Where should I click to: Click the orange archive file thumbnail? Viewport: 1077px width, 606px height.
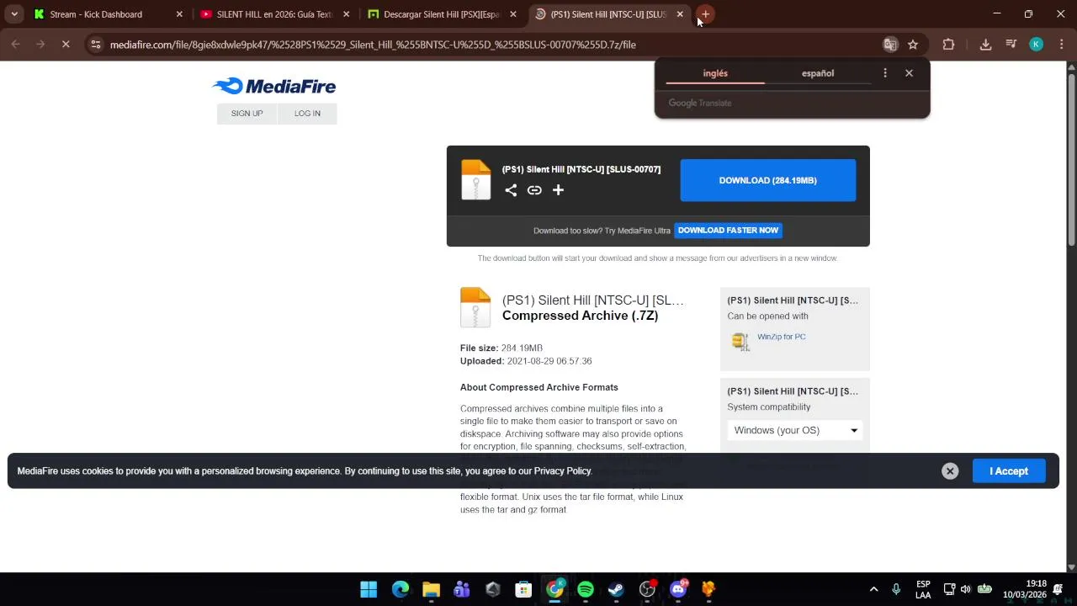point(475,307)
